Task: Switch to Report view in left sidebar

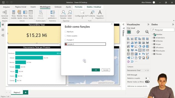Action: 3,24
